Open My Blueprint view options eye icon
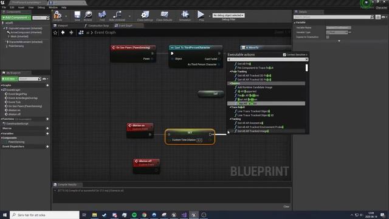 (x=45, y=79)
